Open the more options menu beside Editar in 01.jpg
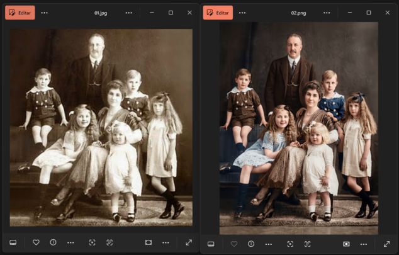The width and height of the screenshot is (399, 255). (44, 13)
